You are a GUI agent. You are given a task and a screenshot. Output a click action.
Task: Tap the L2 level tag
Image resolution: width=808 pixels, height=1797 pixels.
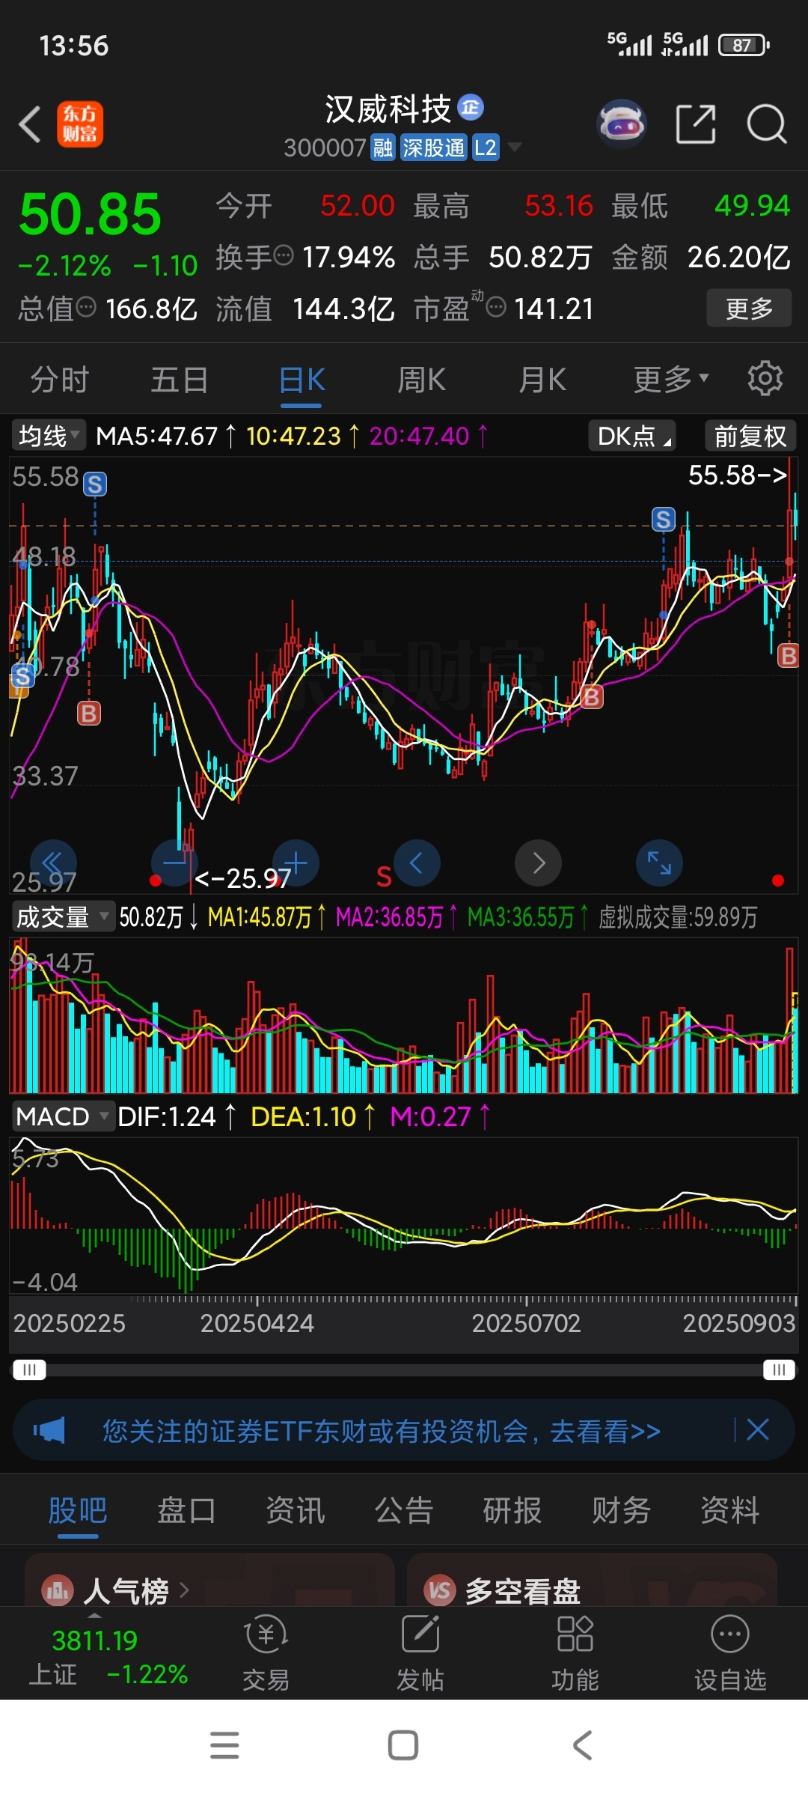point(486,148)
